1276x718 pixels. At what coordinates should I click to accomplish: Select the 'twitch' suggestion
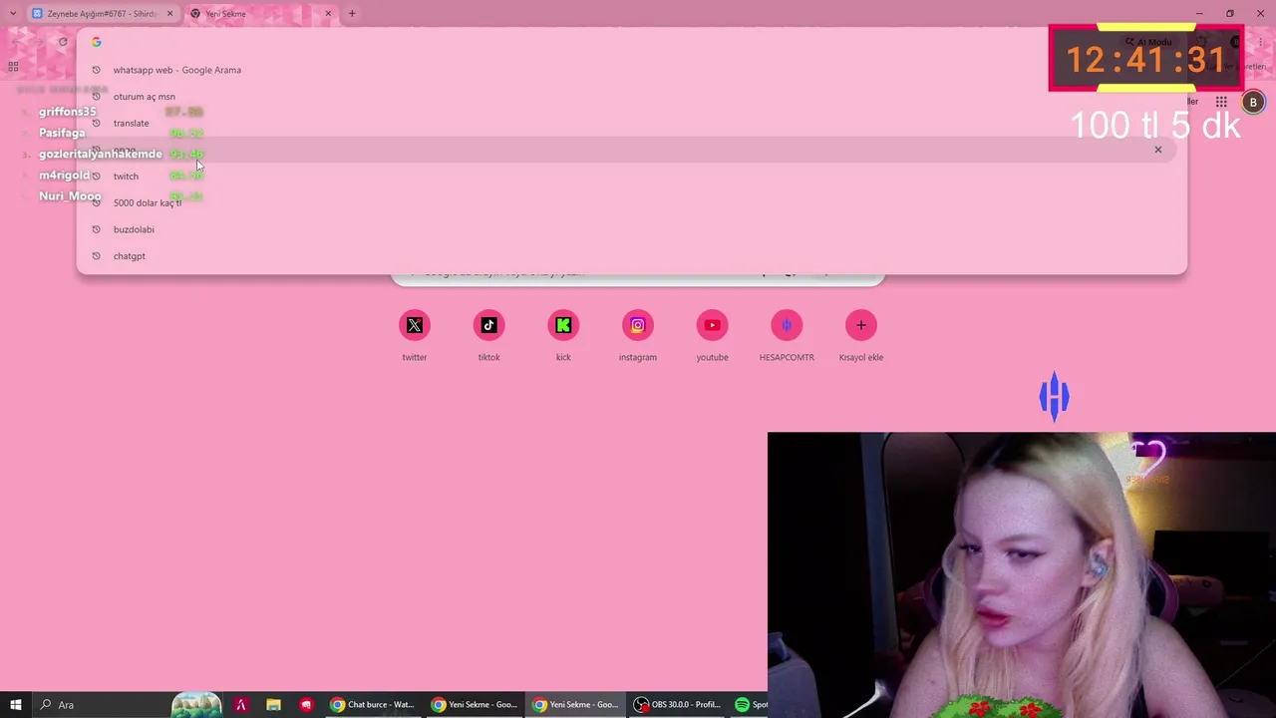click(x=632, y=177)
